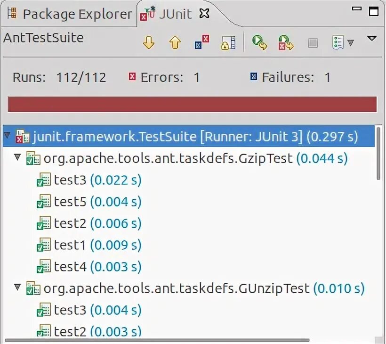The width and height of the screenshot is (386, 344).
Task: Click the AntTestSuite label
Action: point(43,38)
